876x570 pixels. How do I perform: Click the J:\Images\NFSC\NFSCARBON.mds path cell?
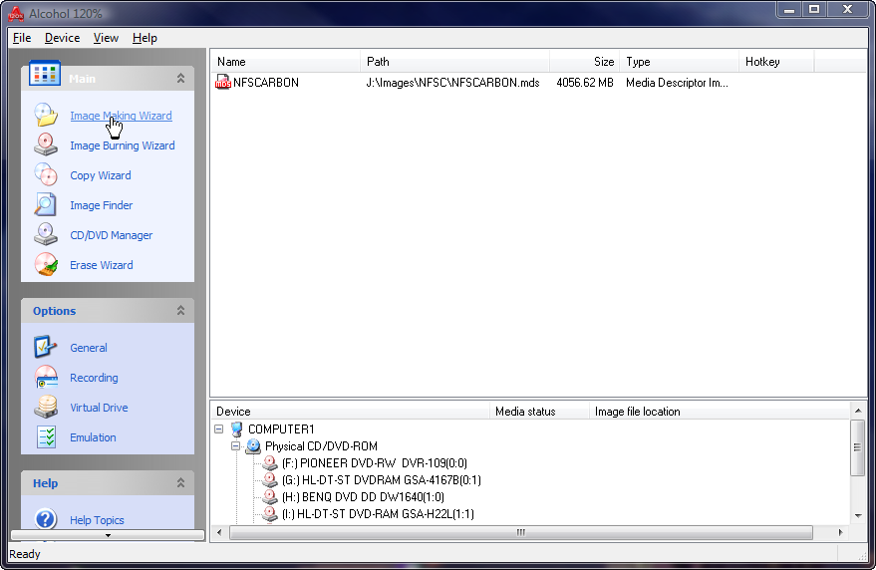tap(453, 83)
